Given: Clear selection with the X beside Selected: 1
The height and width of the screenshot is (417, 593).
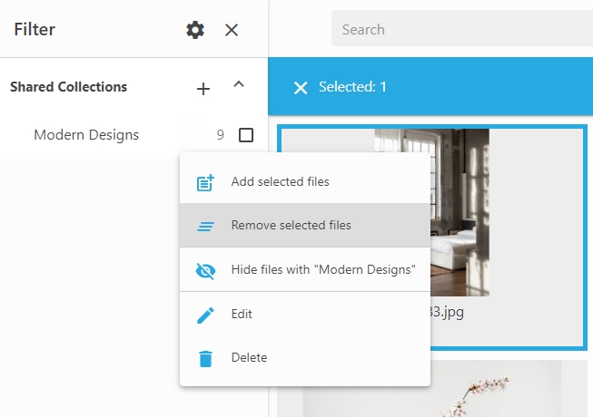Looking at the screenshot, I should (x=301, y=88).
